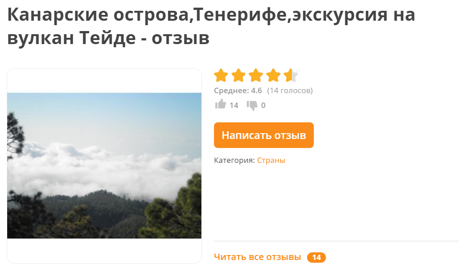The image size is (459, 269).
Task: Select the second rating star
Action: [239, 75]
